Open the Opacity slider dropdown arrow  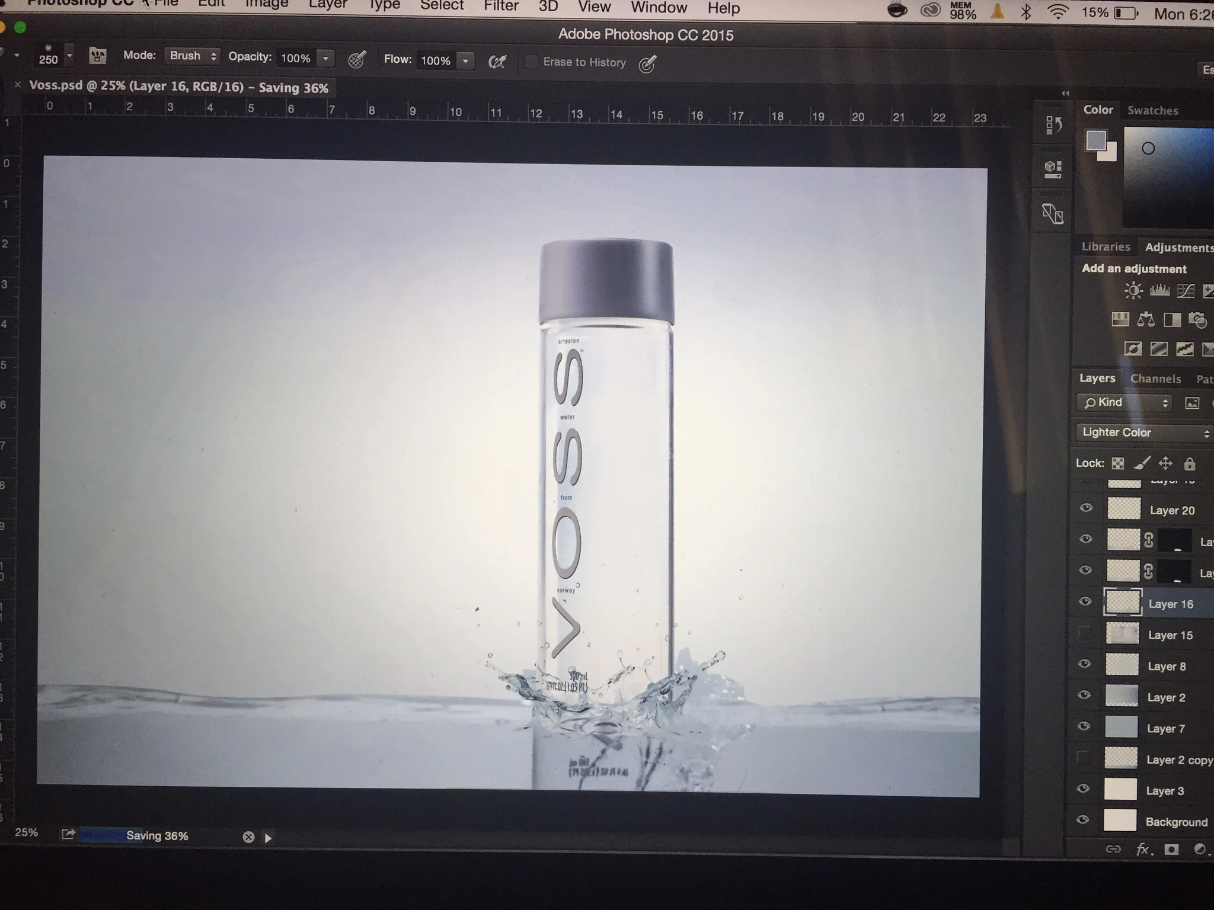(x=325, y=59)
